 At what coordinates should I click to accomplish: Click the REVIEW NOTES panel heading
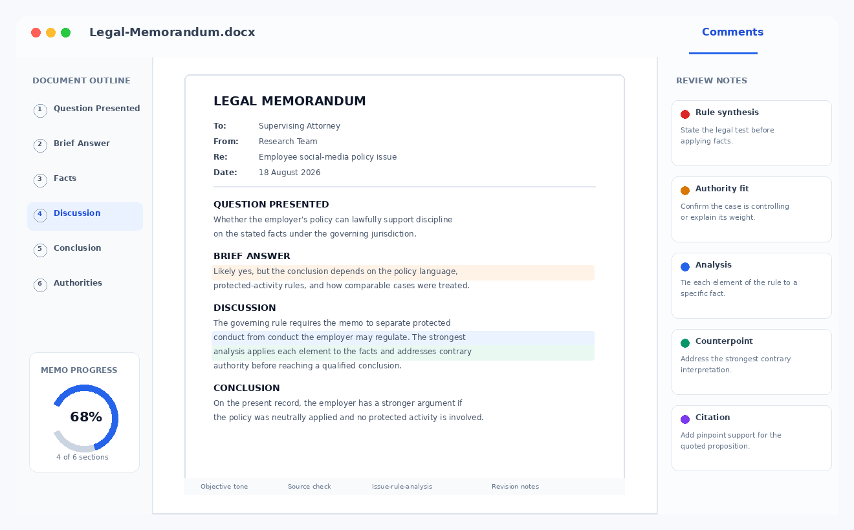[x=712, y=81]
